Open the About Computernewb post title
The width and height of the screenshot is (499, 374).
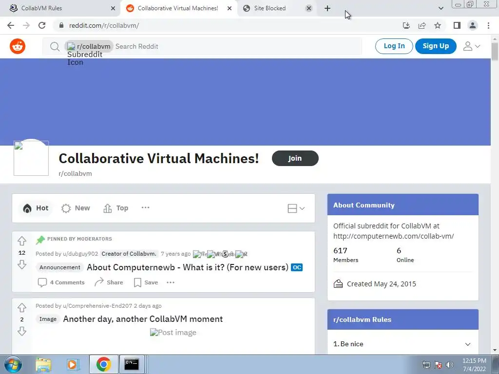[188, 267]
